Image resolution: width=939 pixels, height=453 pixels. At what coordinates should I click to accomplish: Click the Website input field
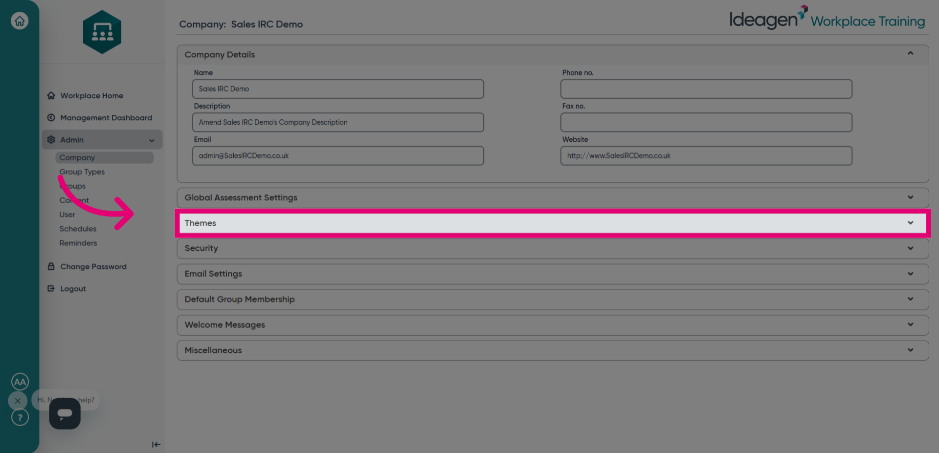tap(706, 155)
